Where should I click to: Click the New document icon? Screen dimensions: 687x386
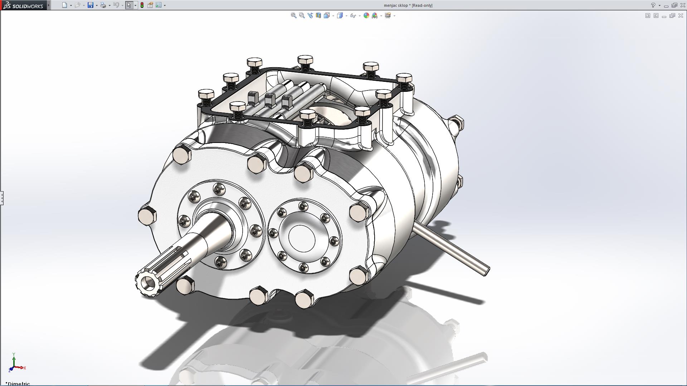[64, 5]
